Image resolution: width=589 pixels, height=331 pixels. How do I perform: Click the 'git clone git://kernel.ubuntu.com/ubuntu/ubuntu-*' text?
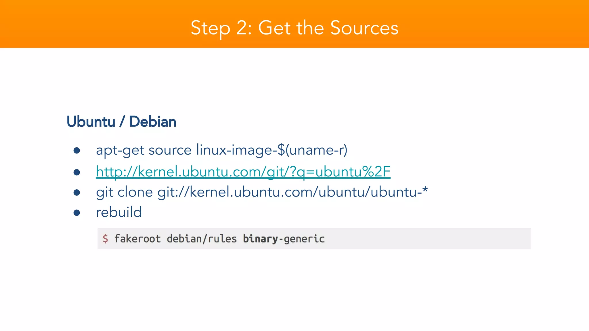(262, 192)
